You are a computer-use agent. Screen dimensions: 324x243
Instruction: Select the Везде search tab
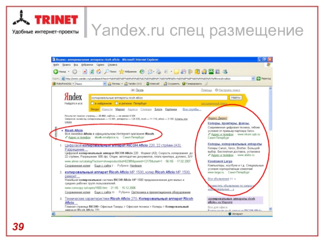95,109
